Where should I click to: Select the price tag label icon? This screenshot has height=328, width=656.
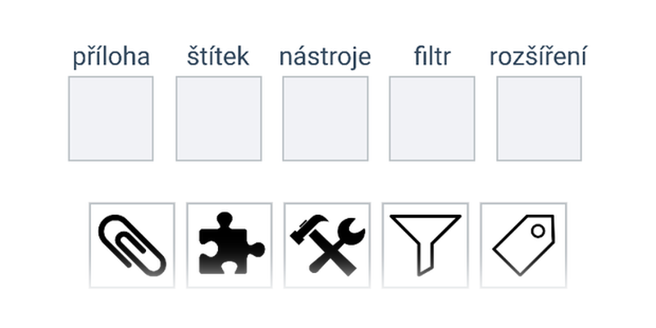click(x=523, y=245)
